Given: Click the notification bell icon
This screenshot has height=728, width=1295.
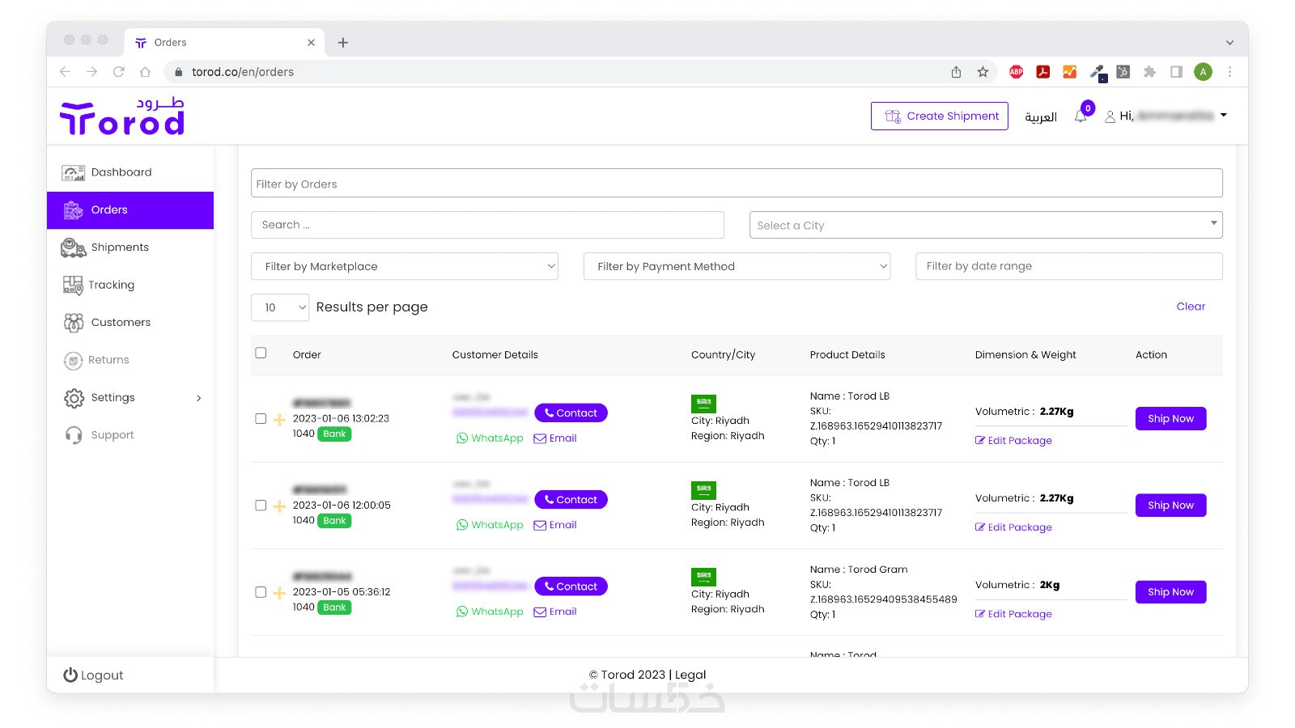Looking at the screenshot, I should [1081, 116].
